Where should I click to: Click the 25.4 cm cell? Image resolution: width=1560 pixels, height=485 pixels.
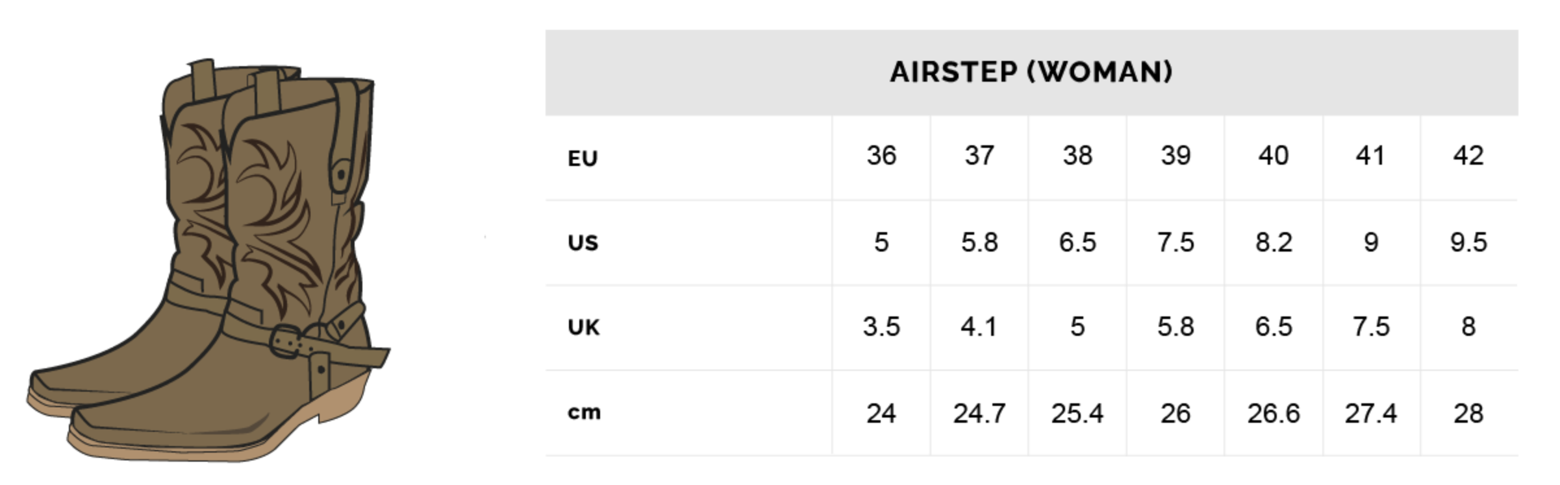click(x=1077, y=413)
